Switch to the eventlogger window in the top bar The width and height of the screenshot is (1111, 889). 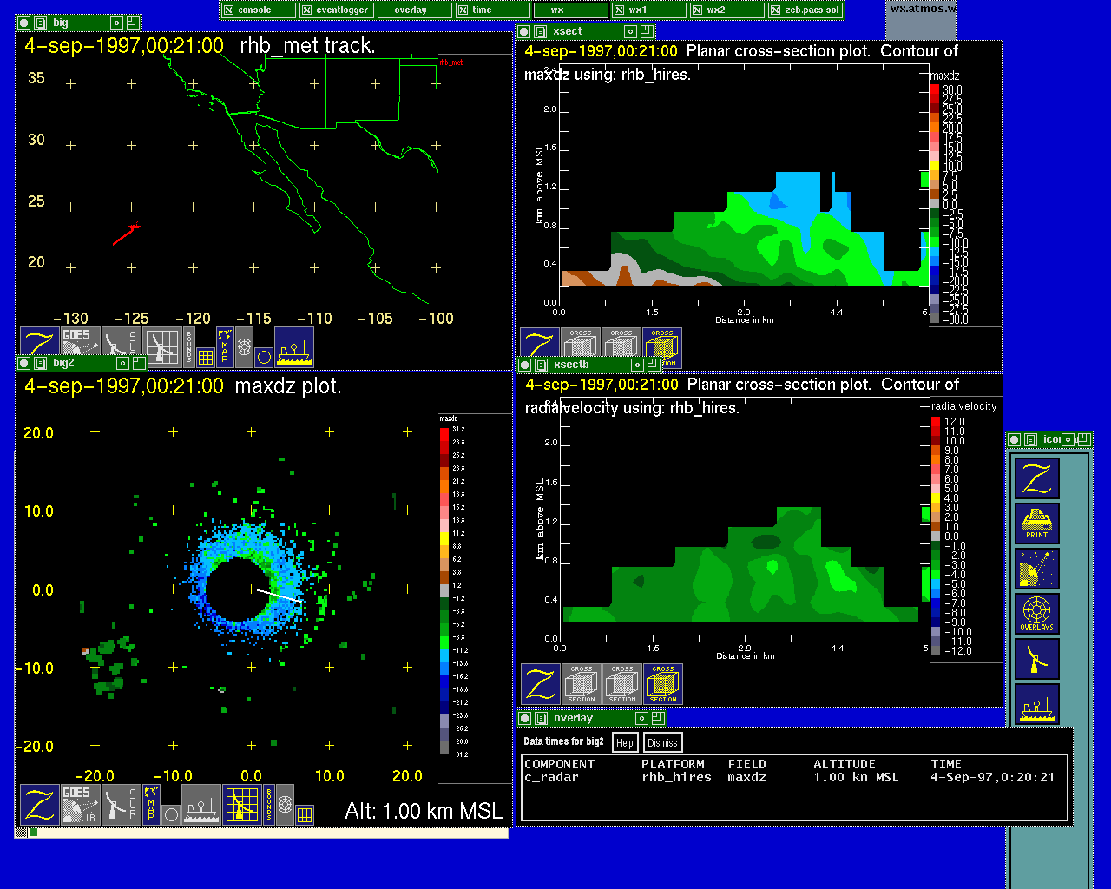point(336,10)
